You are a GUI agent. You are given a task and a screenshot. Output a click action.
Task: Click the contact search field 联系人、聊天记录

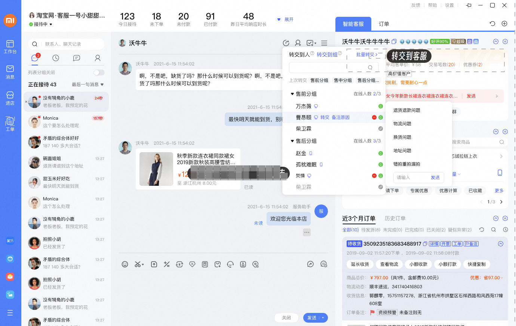(66, 44)
